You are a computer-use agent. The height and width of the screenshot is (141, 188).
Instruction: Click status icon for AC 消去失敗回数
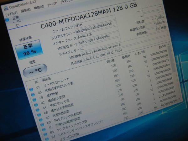[x=40, y=120]
